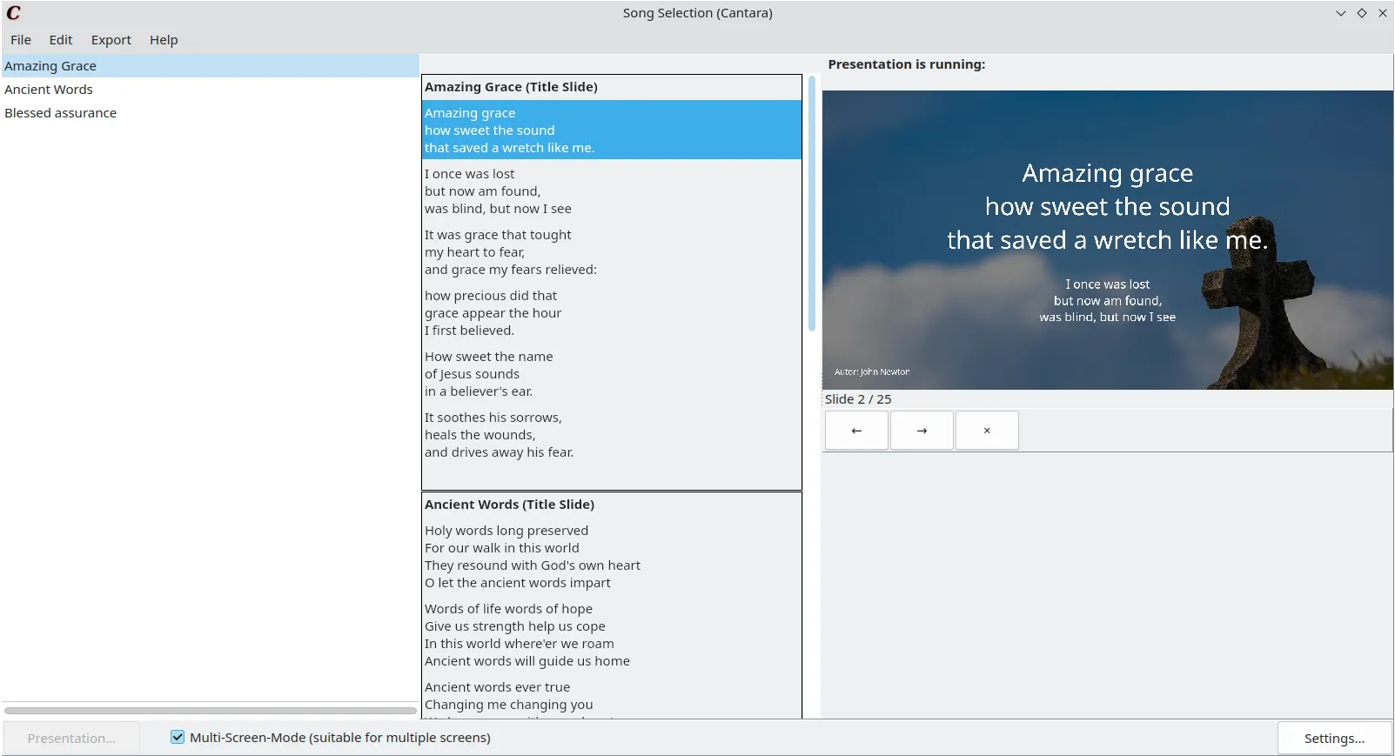Select the 'Amazing grace how sweet the sound' slide
Viewport: 1395px width, 756px height.
[x=611, y=130]
